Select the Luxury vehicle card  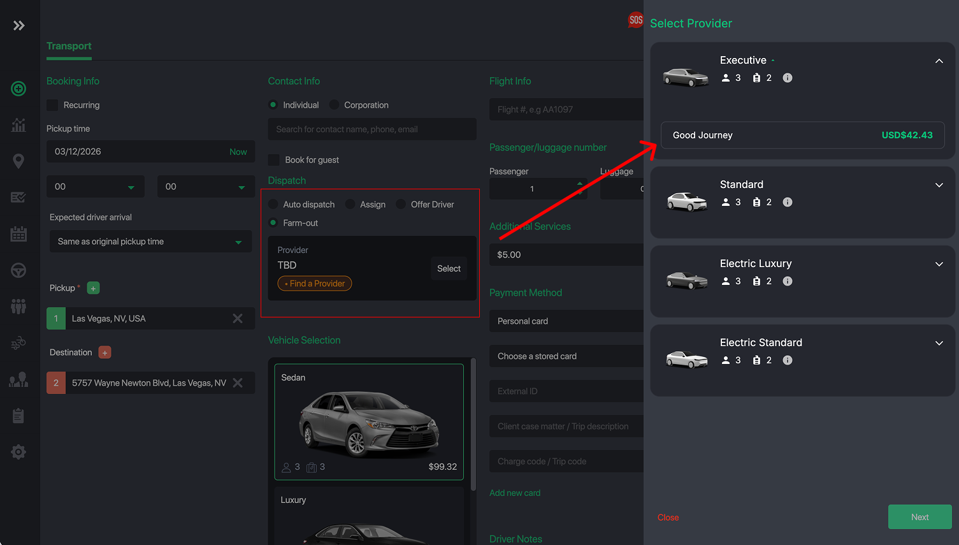tap(369, 516)
